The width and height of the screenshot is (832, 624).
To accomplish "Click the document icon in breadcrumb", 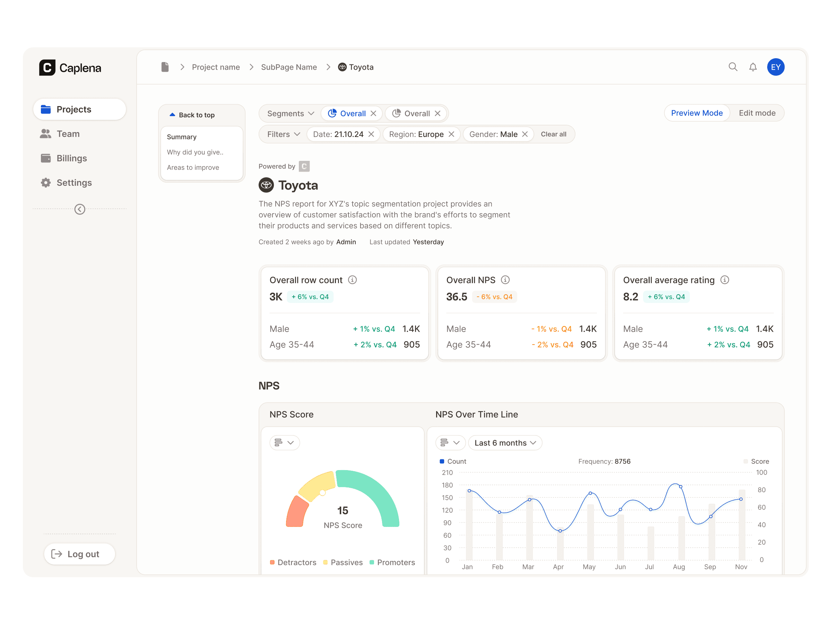I will [x=165, y=67].
